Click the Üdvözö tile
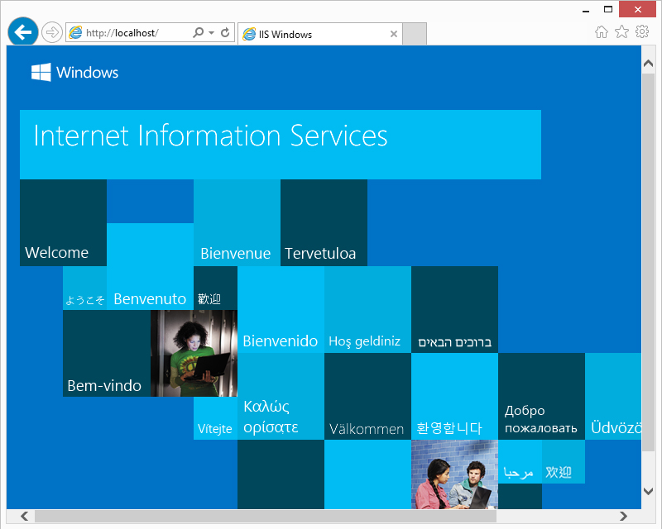The height and width of the screenshot is (529, 662). (x=613, y=397)
